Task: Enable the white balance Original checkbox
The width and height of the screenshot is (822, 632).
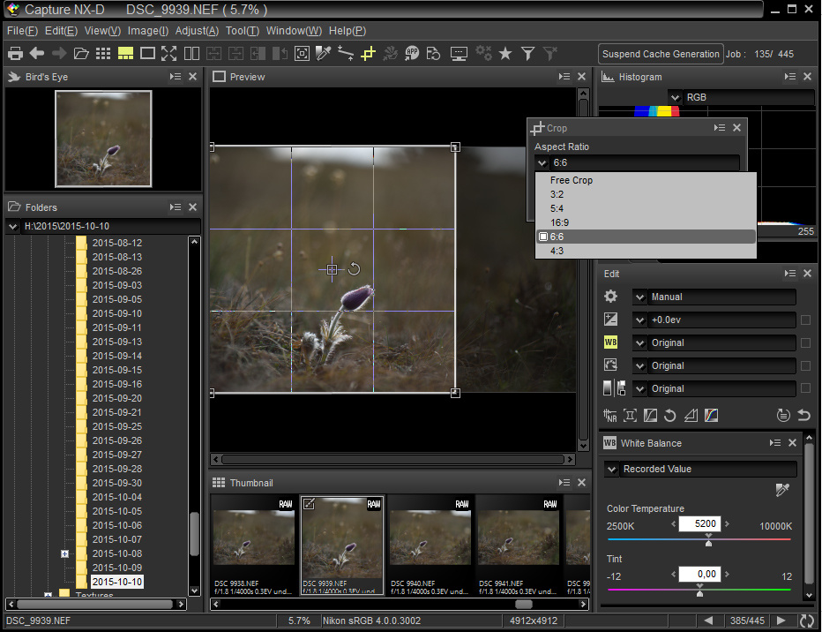Action: [x=805, y=342]
